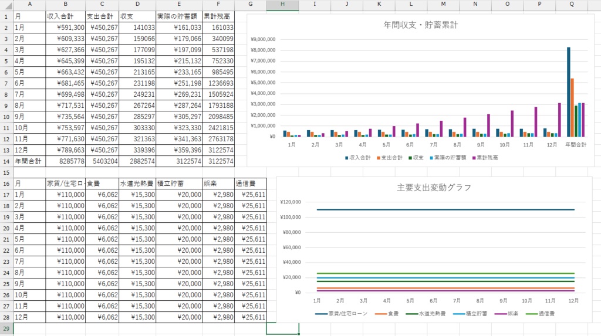Click the ¥6,062 cell in row 20
The height and width of the screenshot is (336, 601).
pos(102,228)
